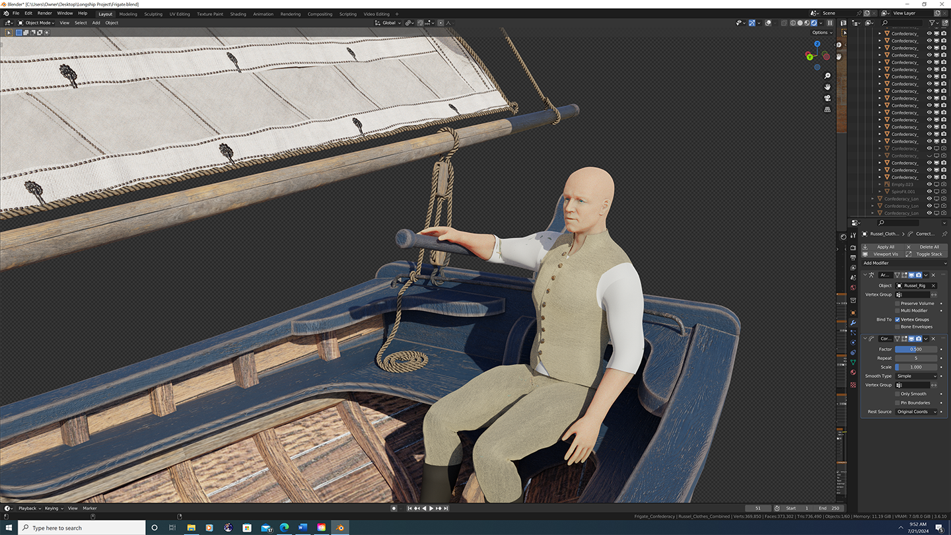The image size is (951, 535).
Task: Enable the Preserve Volume checkbox
Action: pyautogui.click(x=898, y=303)
